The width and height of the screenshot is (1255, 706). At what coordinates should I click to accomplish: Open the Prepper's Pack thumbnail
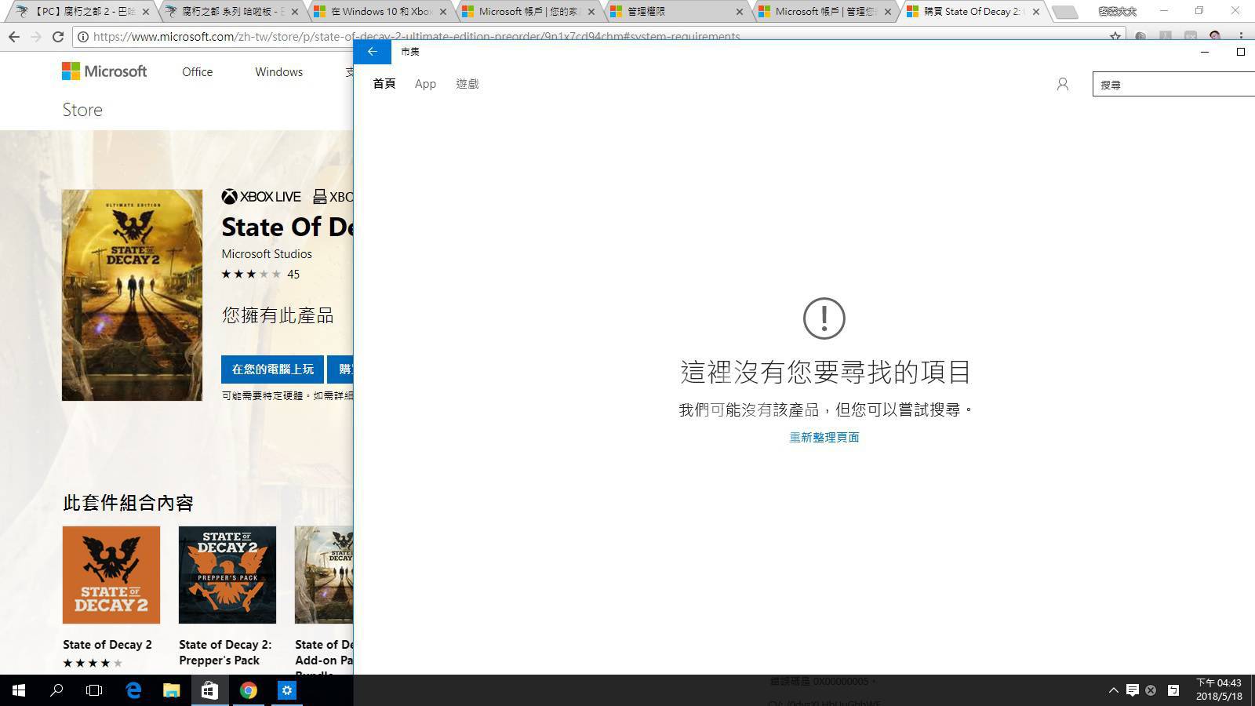click(227, 575)
